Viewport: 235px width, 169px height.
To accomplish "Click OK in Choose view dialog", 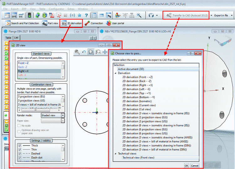I will click(x=186, y=166).
